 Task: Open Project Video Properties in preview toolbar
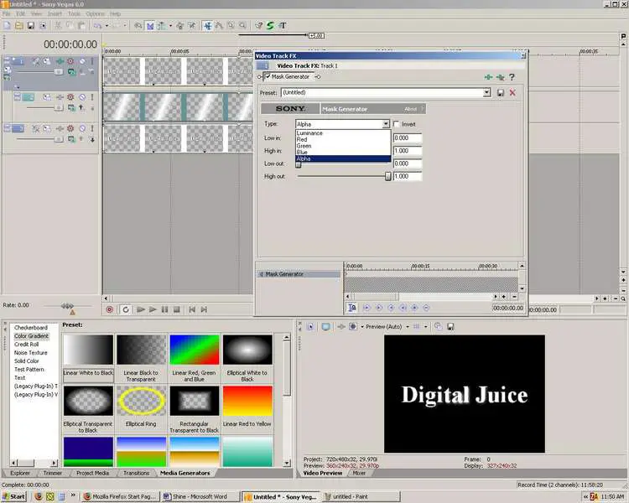310,327
